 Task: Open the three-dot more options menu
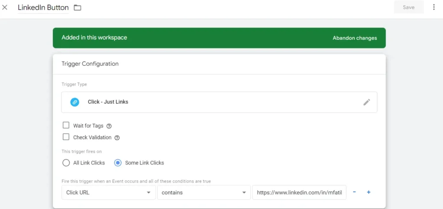[434, 7]
